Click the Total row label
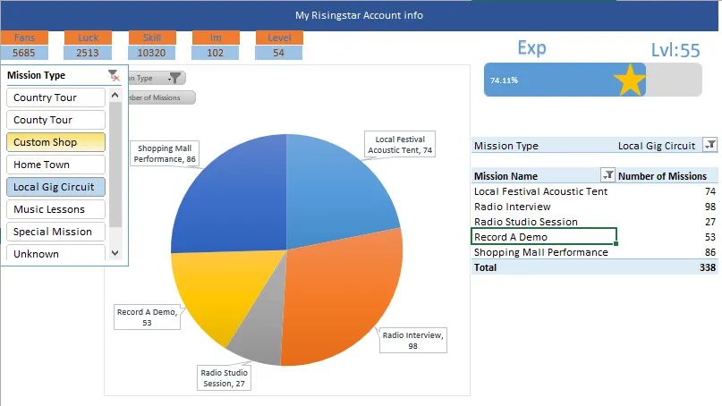722x406 pixels. click(485, 267)
